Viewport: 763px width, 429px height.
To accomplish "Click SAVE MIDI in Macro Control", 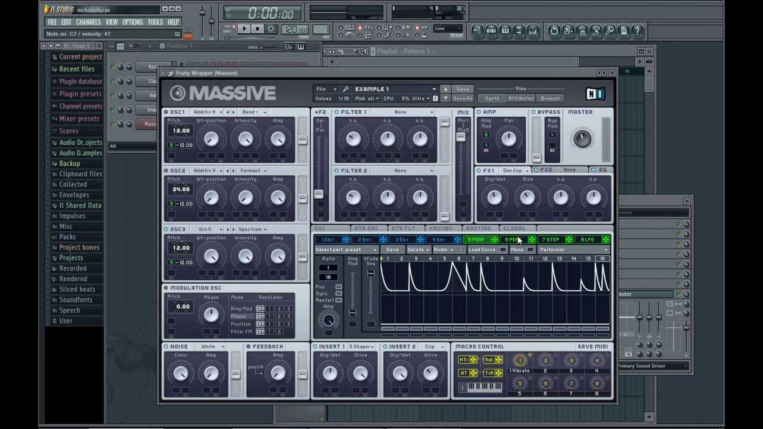I will click(593, 346).
